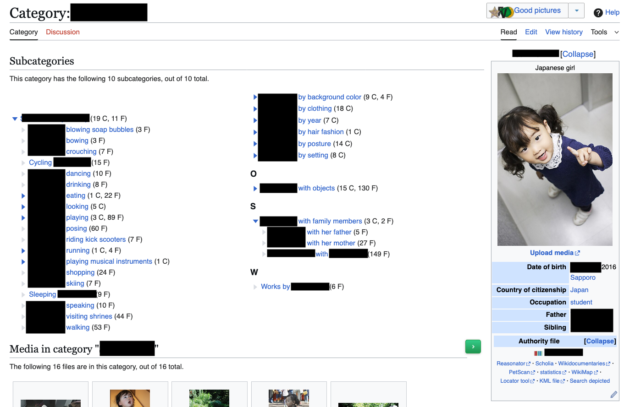Expand the 'by clothing' subcategory arrow
The width and height of the screenshot is (624, 407).
pos(255,109)
